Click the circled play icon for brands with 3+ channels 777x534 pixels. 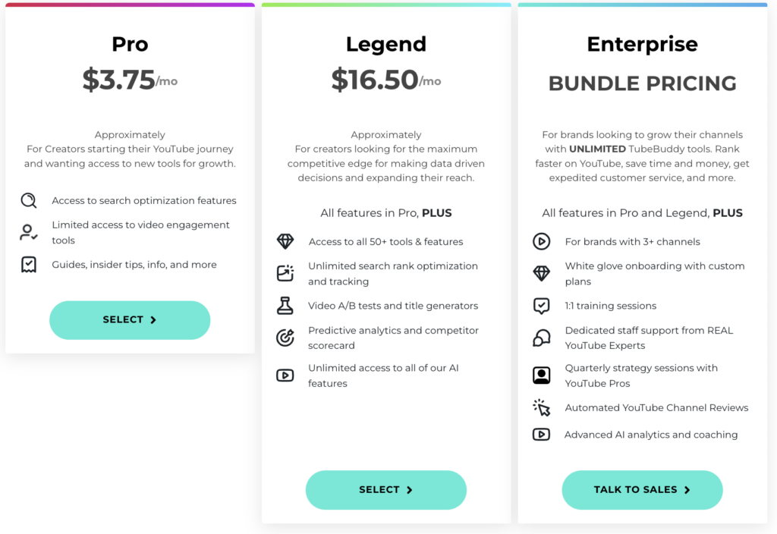click(x=541, y=242)
